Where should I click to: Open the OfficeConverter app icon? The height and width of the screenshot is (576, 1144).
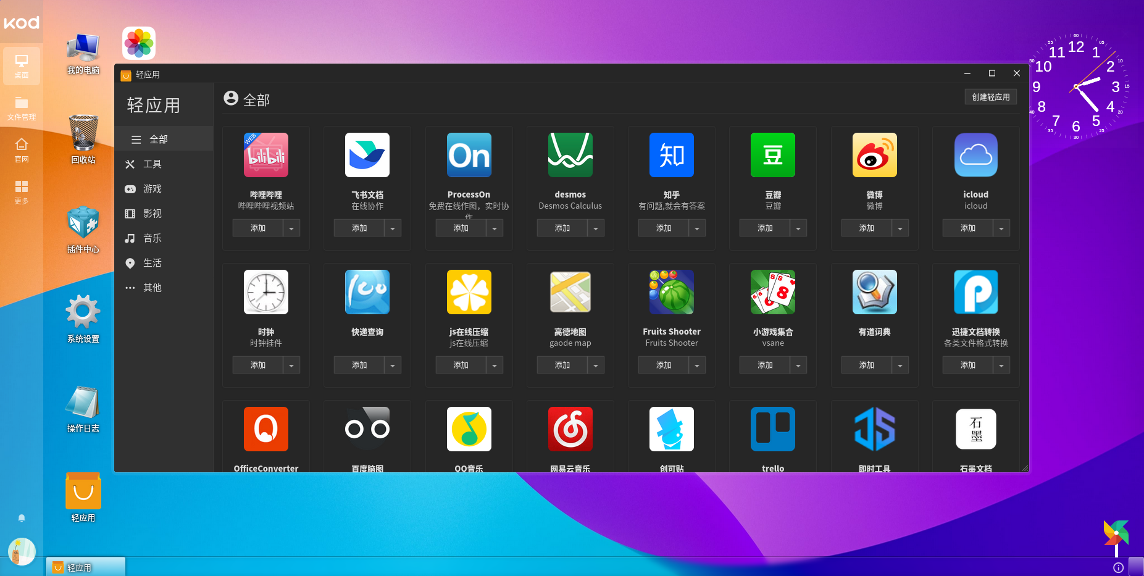pyautogui.click(x=266, y=429)
